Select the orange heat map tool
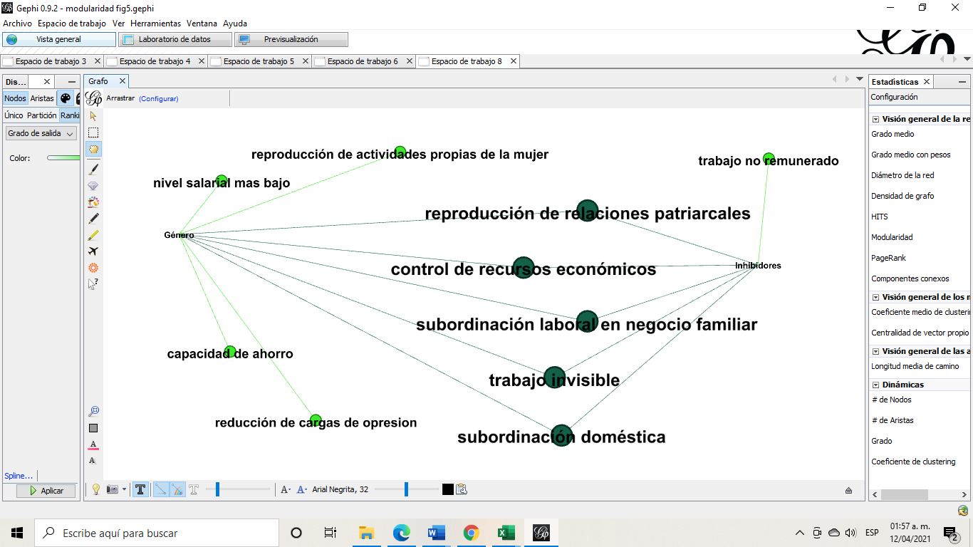973x547 pixels. click(x=93, y=268)
